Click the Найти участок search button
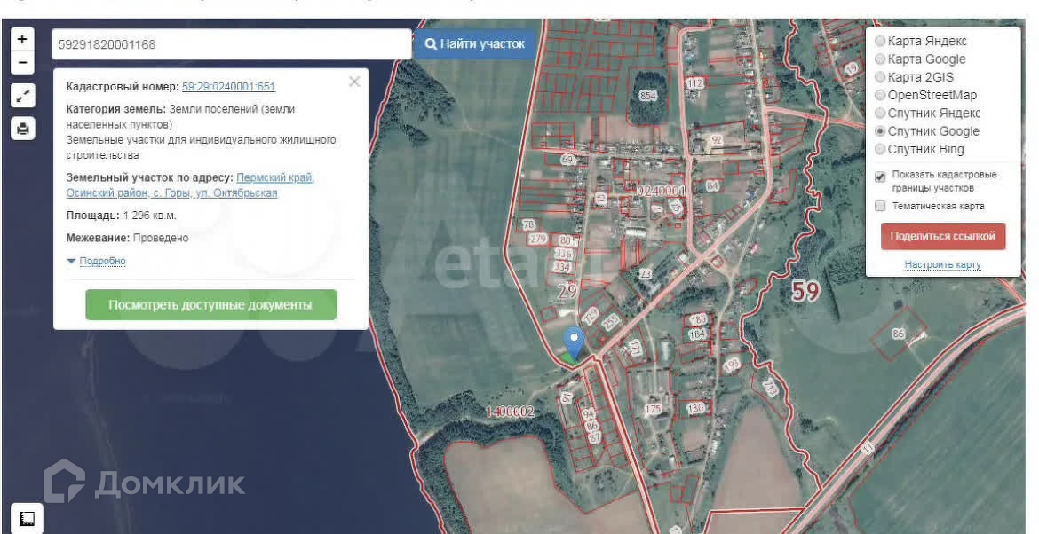This screenshot has width=1039, height=534. (x=475, y=43)
